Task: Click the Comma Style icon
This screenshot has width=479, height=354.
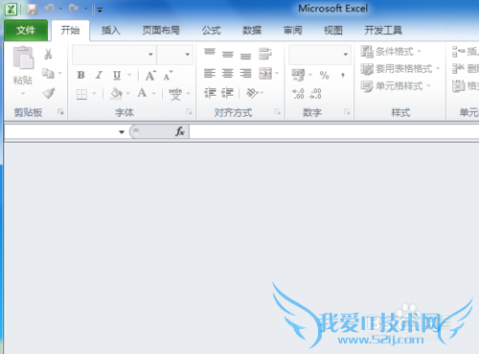Action: [x=343, y=76]
